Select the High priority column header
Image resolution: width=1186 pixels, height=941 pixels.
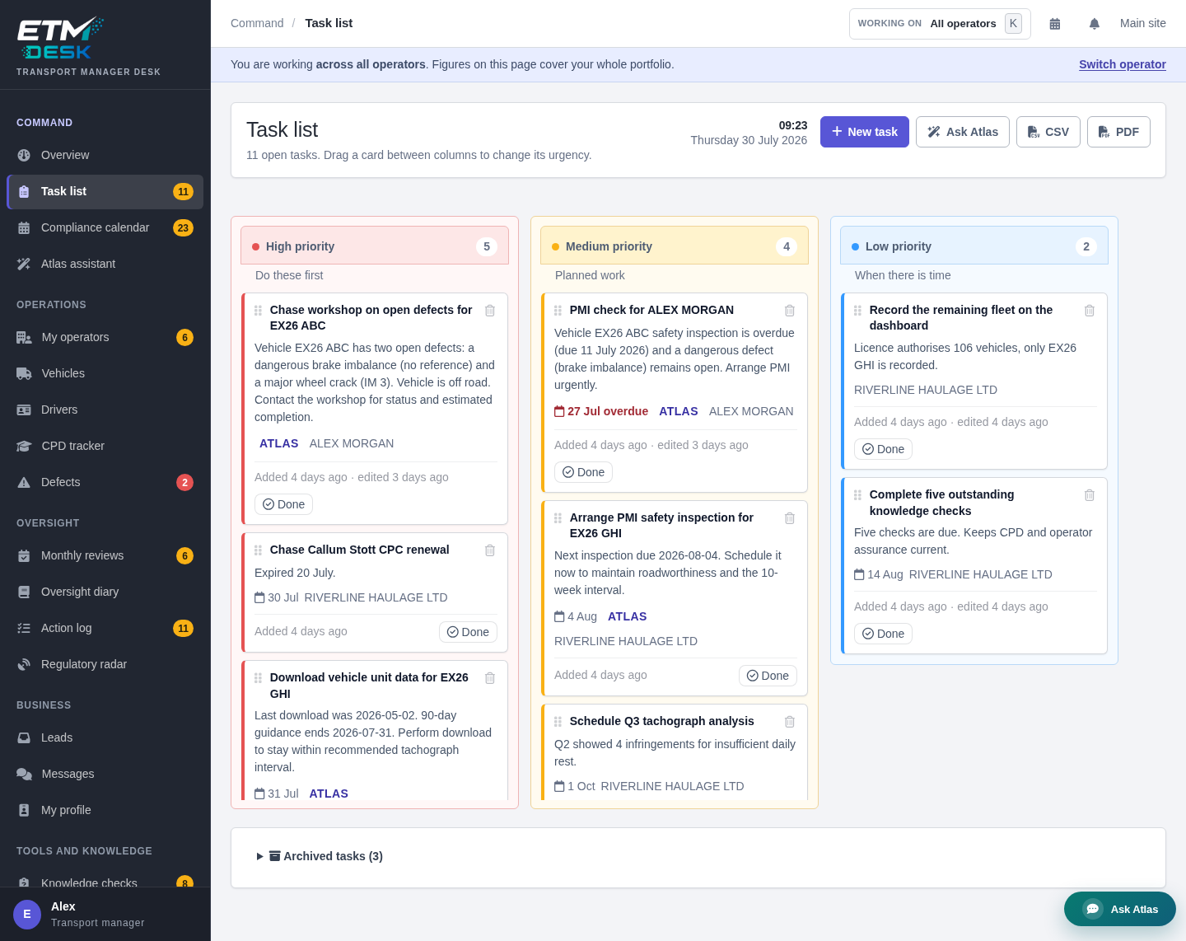point(375,246)
